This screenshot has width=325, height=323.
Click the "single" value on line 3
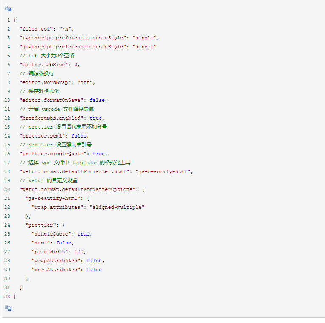coord(144,38)
